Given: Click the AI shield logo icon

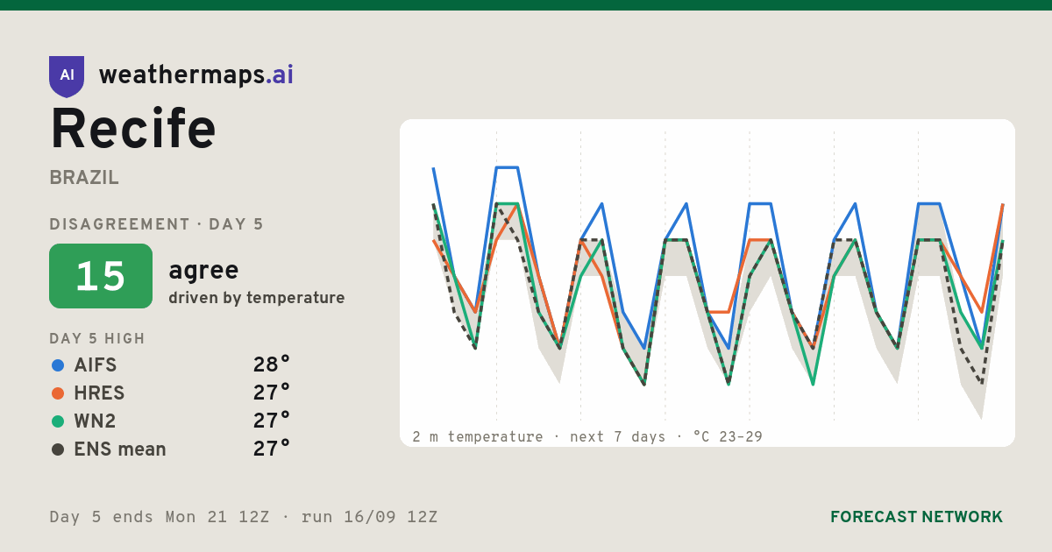Looking at the screenshot, I should click(x=67, y=76).
